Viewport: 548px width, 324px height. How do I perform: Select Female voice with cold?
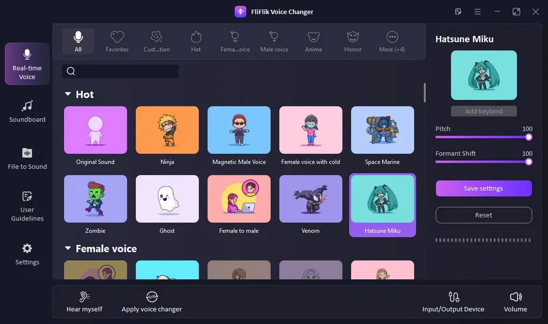coord(311,136)
